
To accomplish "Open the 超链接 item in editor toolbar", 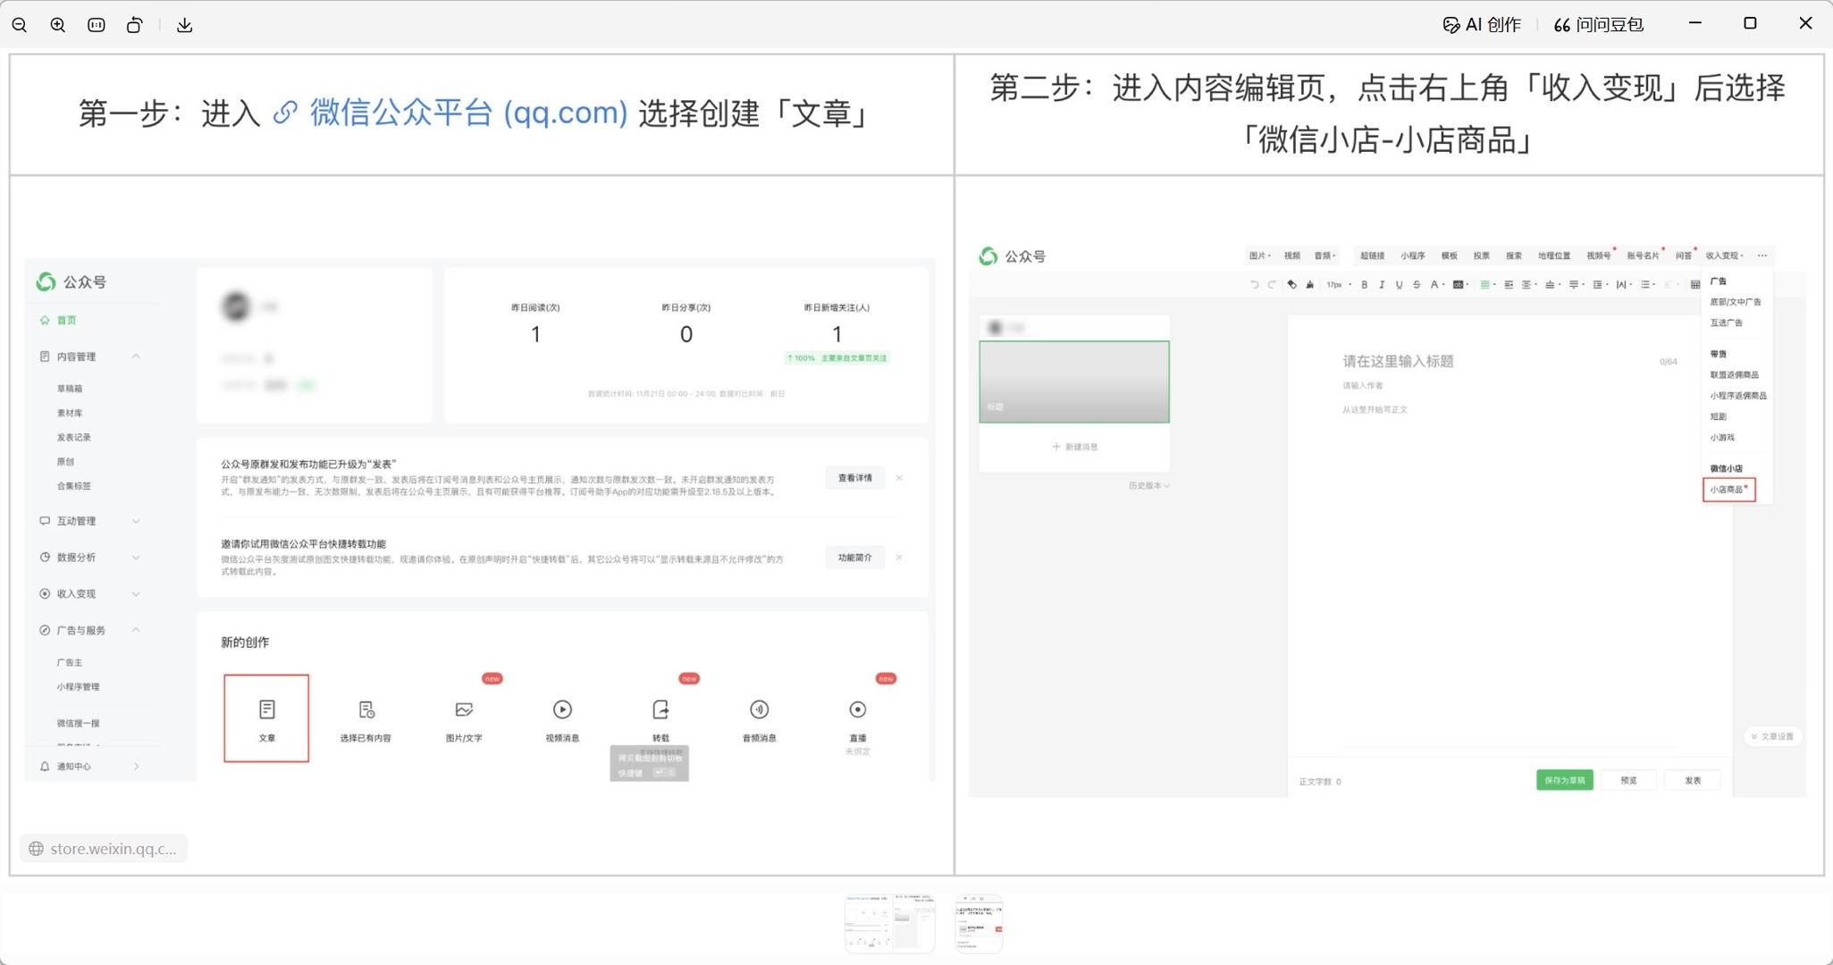I will (1372, 256).
